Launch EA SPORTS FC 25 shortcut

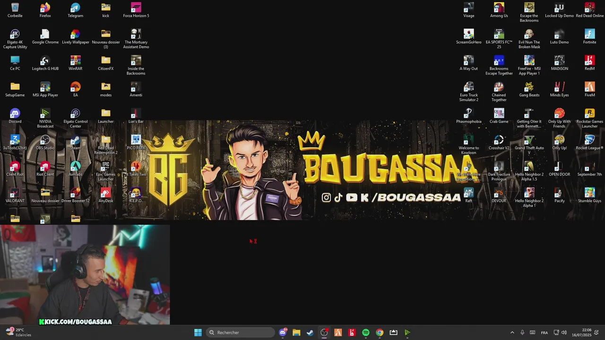point(499,39)
